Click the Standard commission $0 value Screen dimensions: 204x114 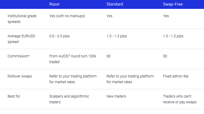tap(109, 56)
